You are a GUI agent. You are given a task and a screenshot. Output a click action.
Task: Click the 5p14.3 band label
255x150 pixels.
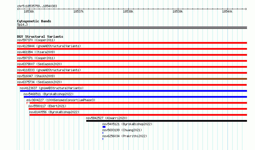22,25
